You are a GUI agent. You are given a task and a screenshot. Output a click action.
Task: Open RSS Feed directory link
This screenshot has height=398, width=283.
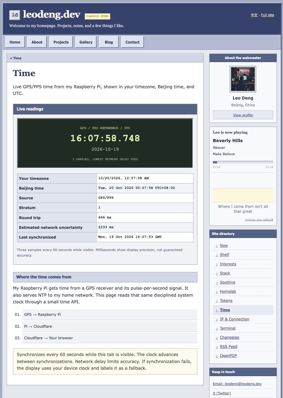click(229, 347)
